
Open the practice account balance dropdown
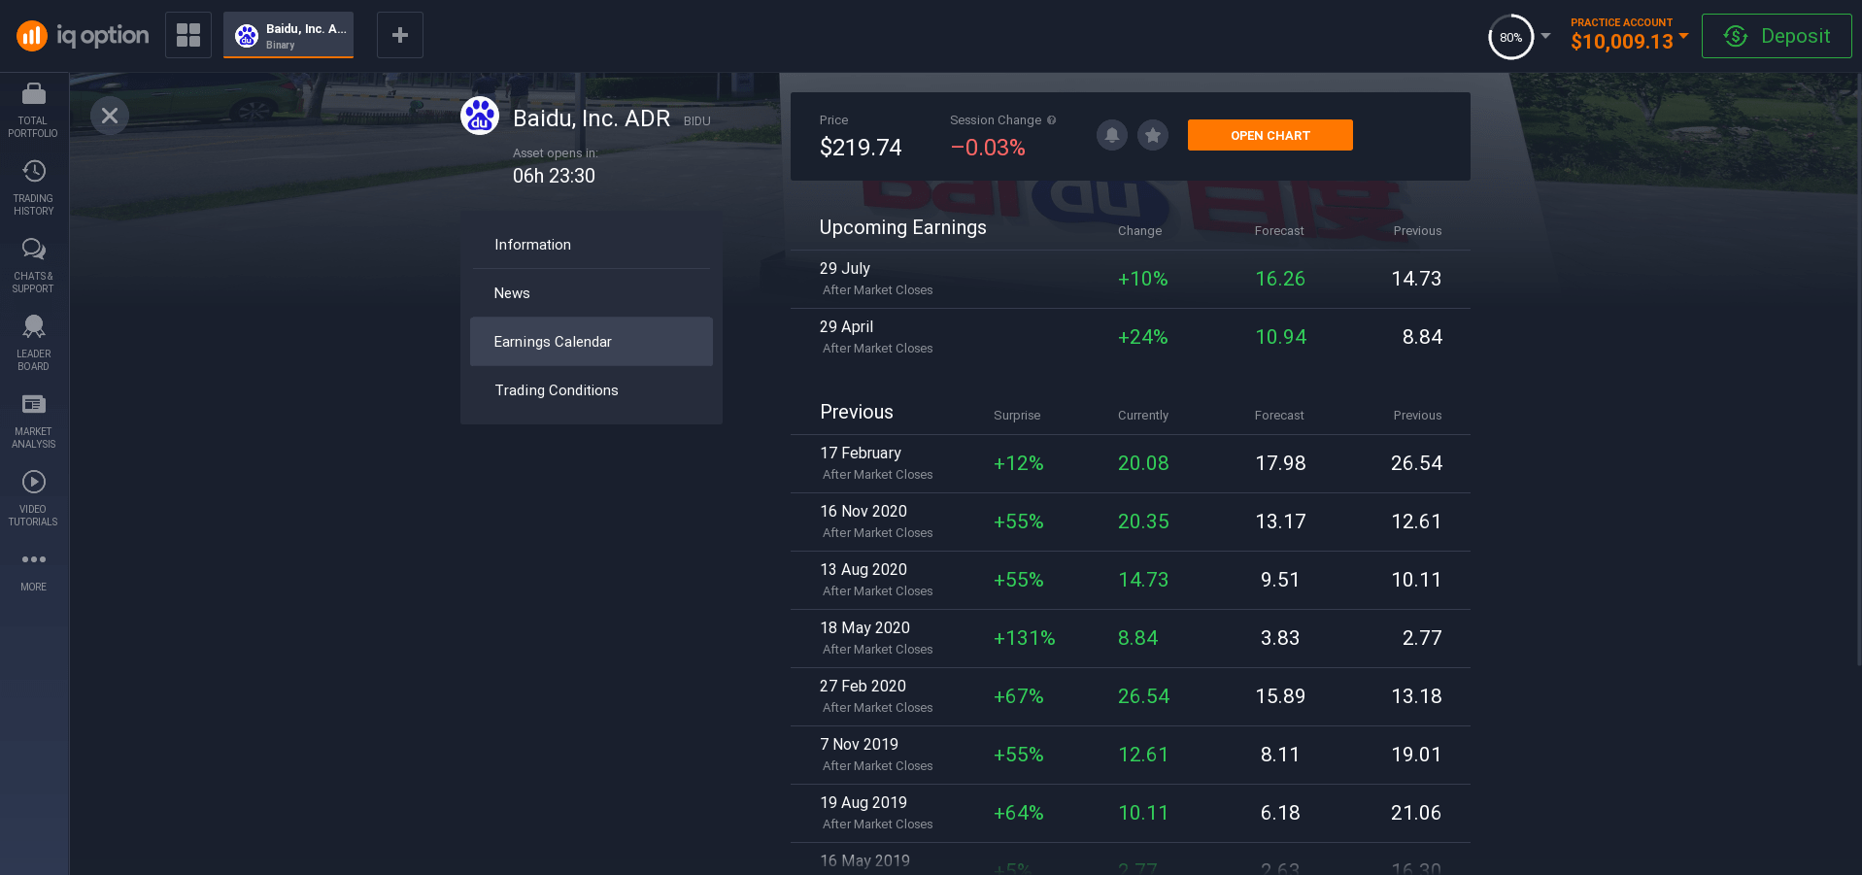click(x=1629, y=35)
